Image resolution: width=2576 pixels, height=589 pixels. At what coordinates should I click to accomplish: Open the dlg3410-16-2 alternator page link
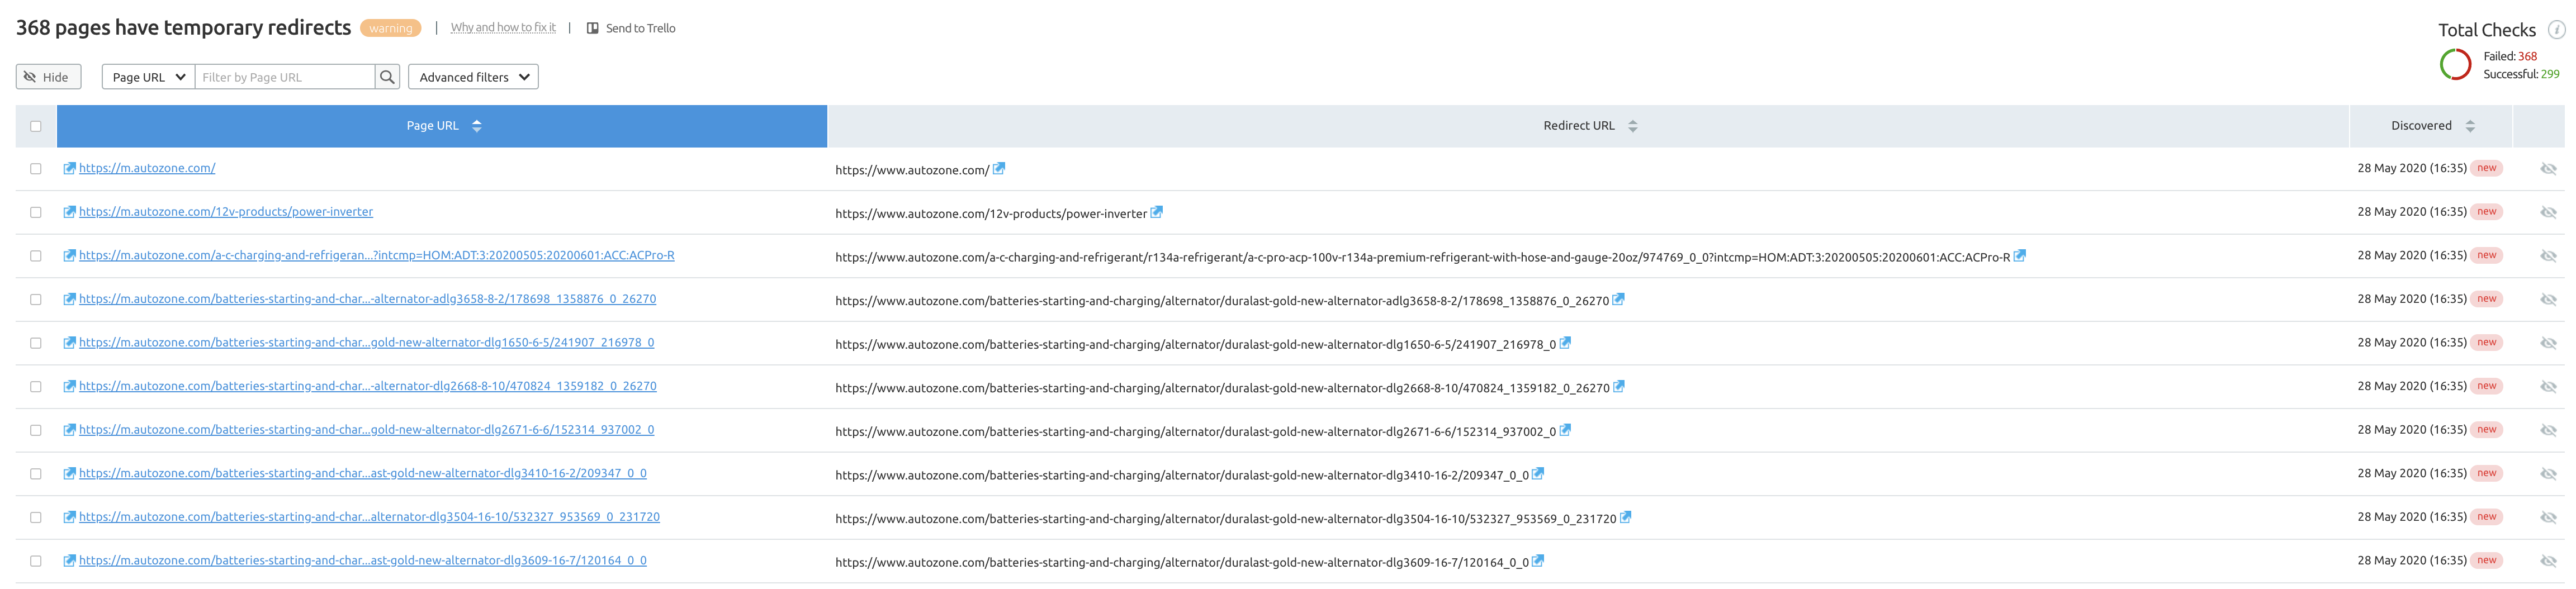tap(363, 473)
